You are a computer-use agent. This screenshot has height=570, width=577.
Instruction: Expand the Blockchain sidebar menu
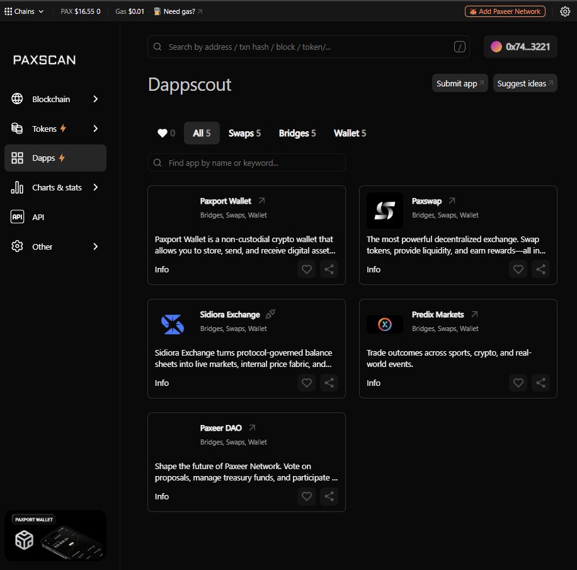(x=55, y=99)
